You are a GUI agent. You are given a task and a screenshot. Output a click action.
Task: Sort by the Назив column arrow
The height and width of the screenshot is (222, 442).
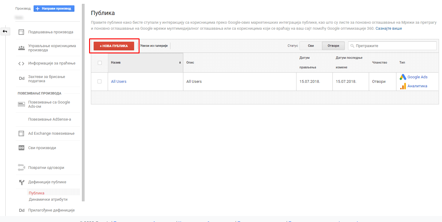[x=180, y=63]
